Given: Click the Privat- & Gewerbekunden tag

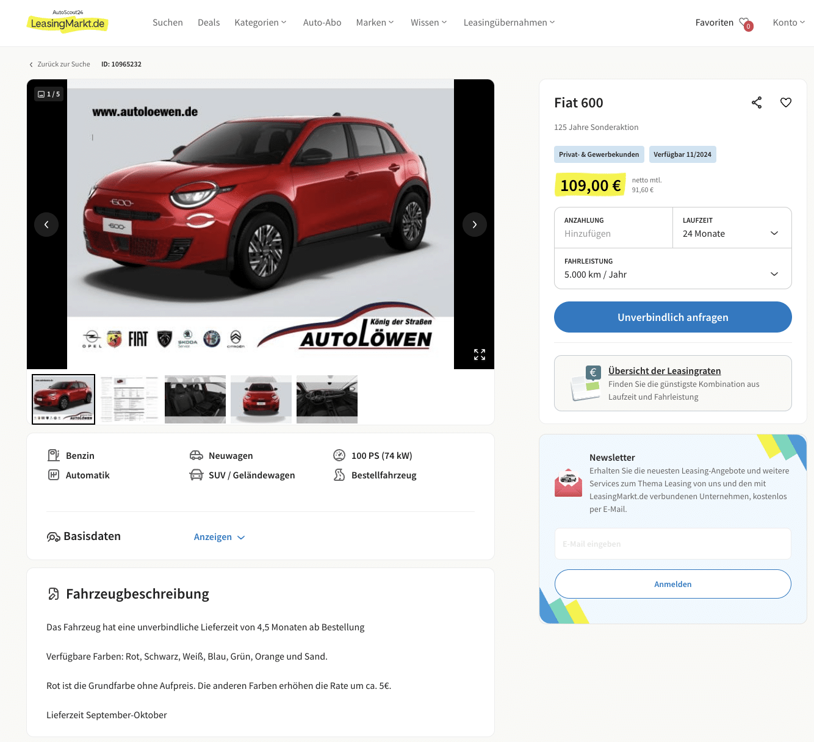Looking at the screenshot, I should tap(599, 154).
